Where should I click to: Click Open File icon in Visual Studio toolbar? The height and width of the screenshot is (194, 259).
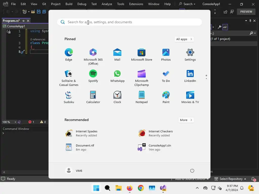point(33,12)
